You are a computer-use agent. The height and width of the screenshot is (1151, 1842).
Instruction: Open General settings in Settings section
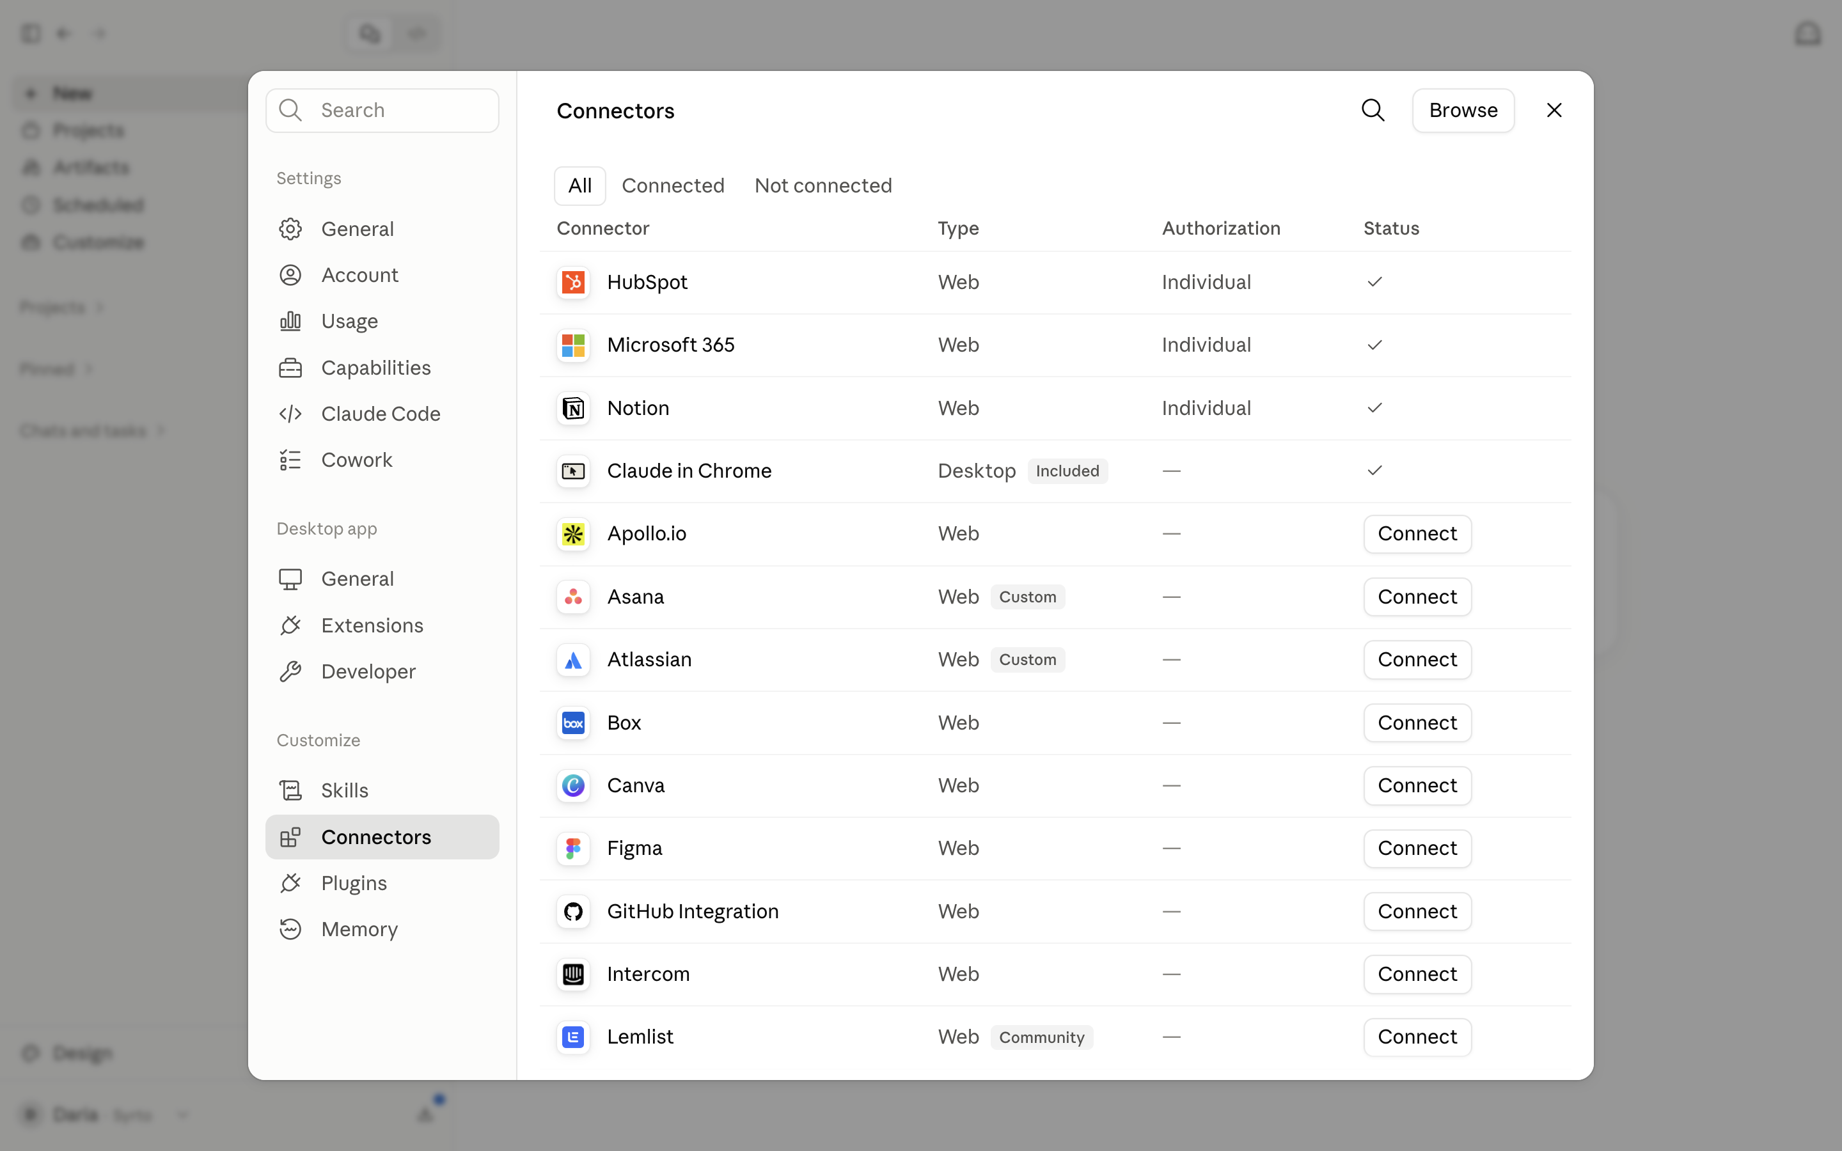tap(382, 229)
